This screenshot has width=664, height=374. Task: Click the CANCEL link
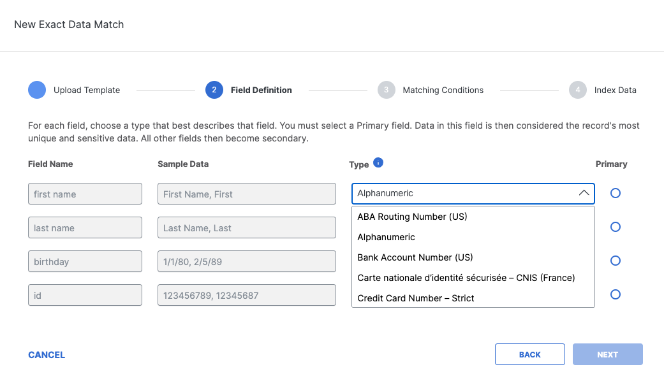coord(47,355)
